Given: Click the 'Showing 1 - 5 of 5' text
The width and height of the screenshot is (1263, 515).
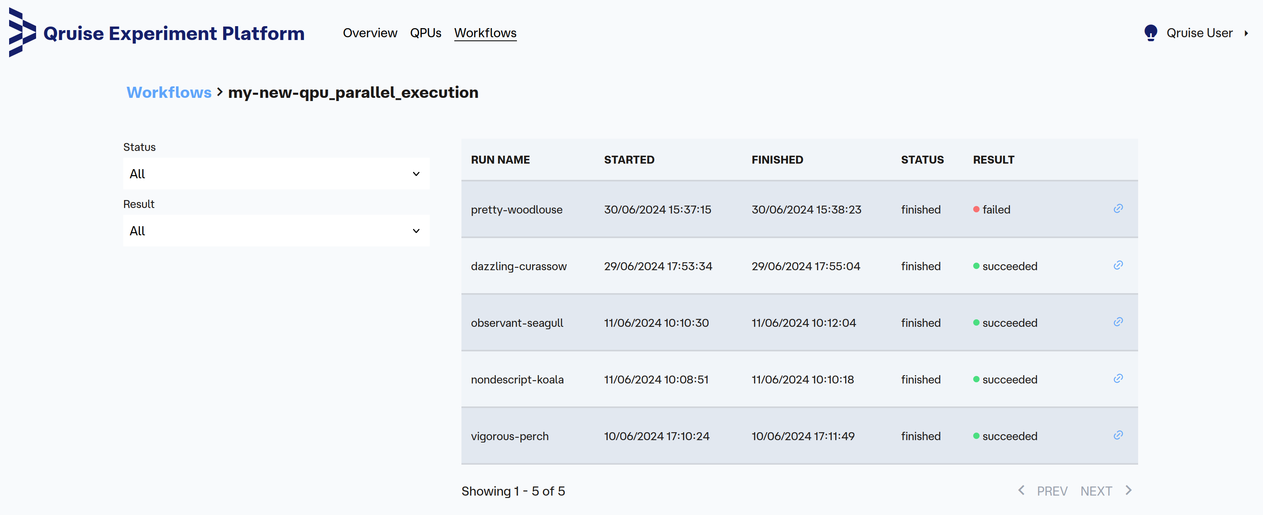Looking at the screenshot, I should (x=513, y=491).
